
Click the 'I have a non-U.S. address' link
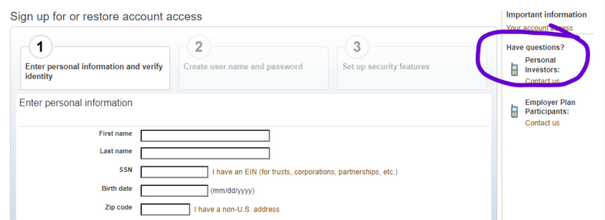237,209
